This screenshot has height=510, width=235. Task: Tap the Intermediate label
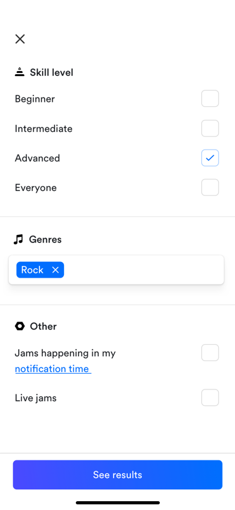[x=43, y=129]
